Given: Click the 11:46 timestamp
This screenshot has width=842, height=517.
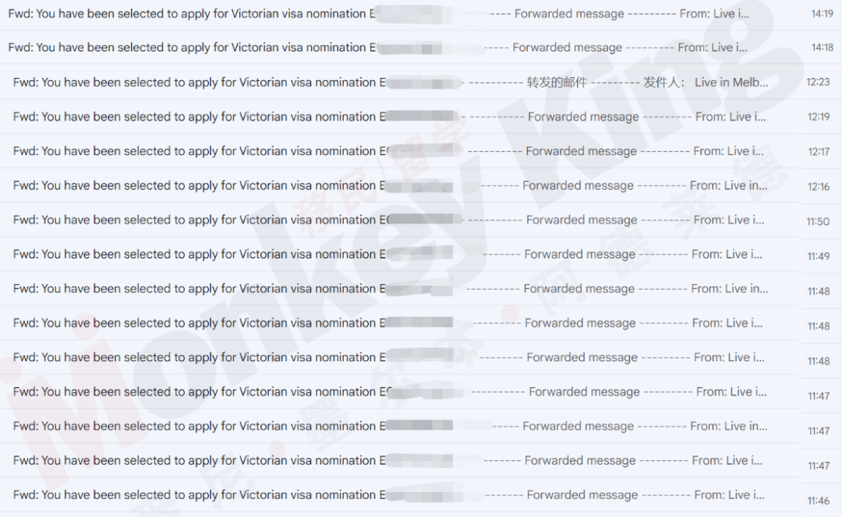Looking at the screenshot, I should click(x=819, y=501).
